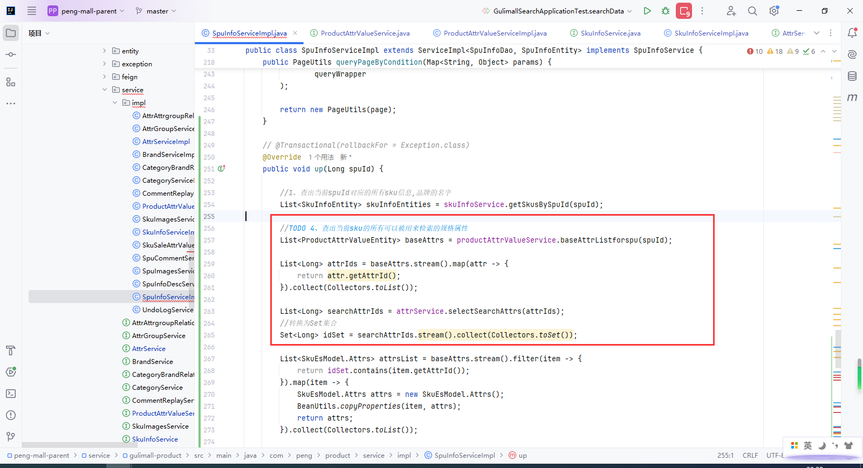The width and height of the screenshot is (863, 468).
Task: Open the Git tool window
Action: 11,437
